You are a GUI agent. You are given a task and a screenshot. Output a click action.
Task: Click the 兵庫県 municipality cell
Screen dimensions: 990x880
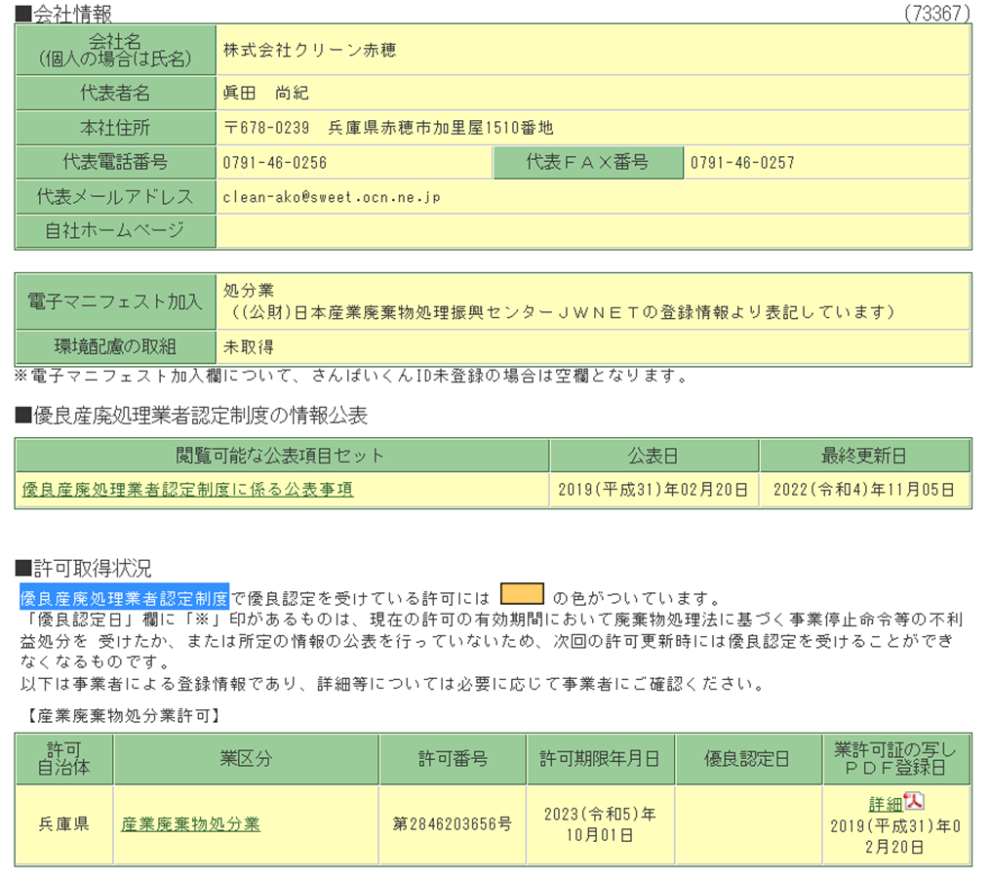point(63,823)
